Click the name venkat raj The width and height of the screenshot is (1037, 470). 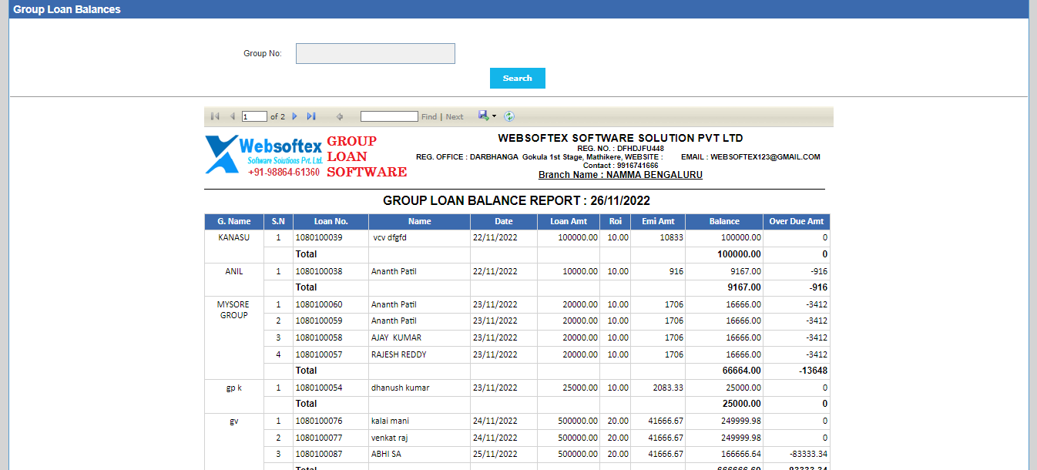pyautogui.click(x=390, y=438)
